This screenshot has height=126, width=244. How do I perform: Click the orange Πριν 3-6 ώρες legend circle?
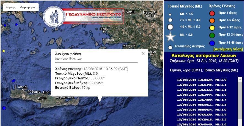tap(212, 20)
